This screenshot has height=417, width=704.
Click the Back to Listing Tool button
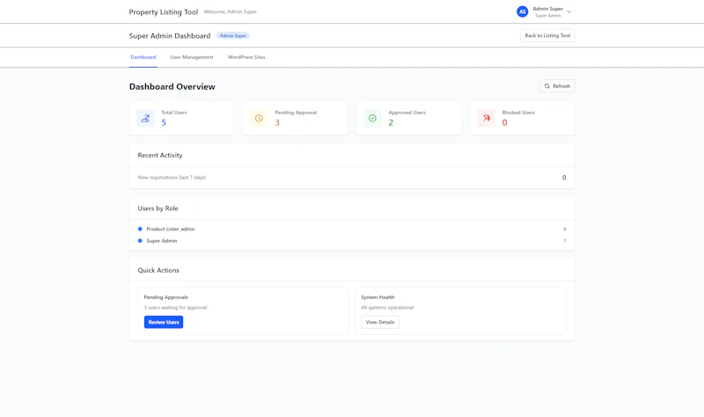(547, 35)
